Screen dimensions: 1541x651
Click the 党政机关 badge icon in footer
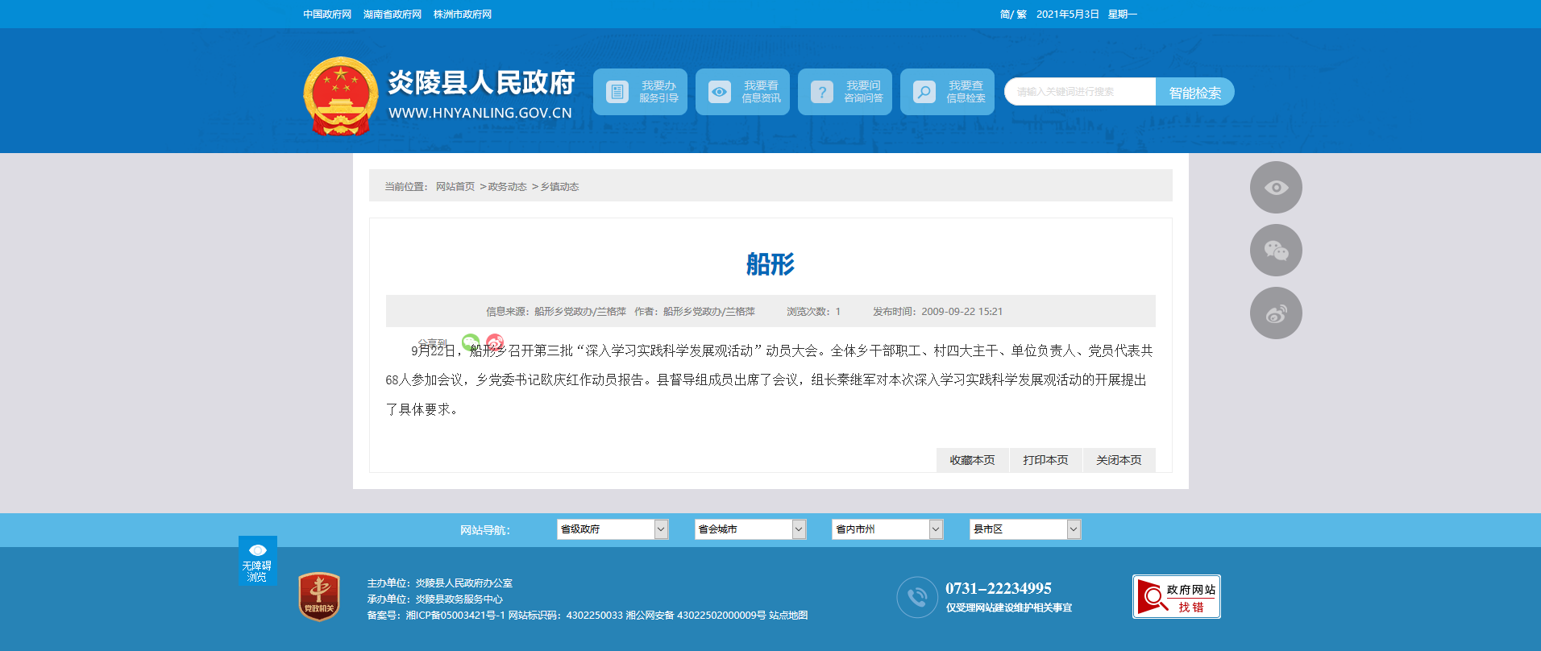pyautogui.click(x=319, y=597)
